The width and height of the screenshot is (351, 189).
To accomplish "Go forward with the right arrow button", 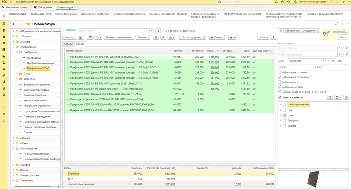I will click(20, 24).
